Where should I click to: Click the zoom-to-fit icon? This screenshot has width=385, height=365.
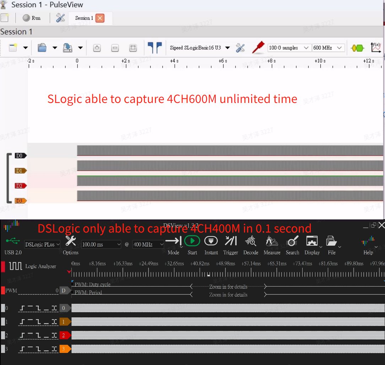point(133,48)
